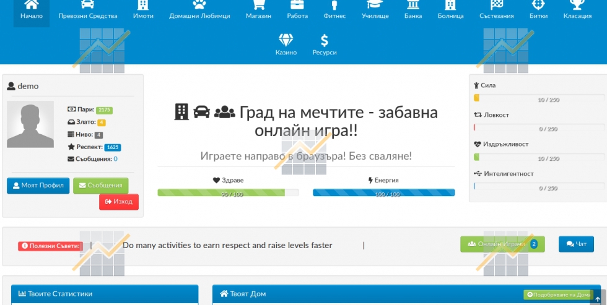This screenshot has width=607, height=305.
Task: Open the Чат button
Action: [576, 244]
